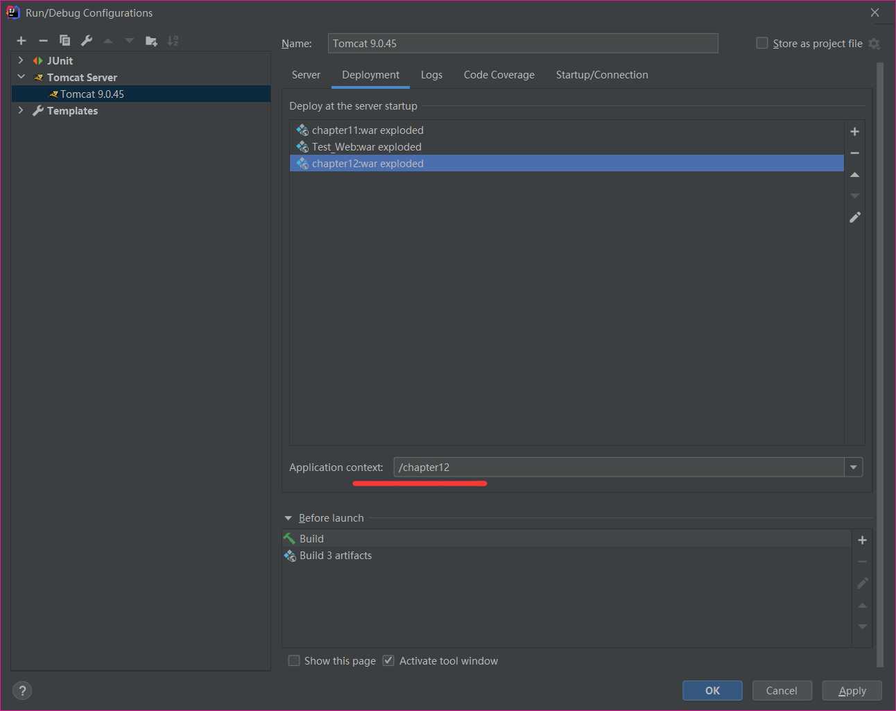Expand the JUnit node
This screenshot has width=896, height=711.
pos(21,60)
